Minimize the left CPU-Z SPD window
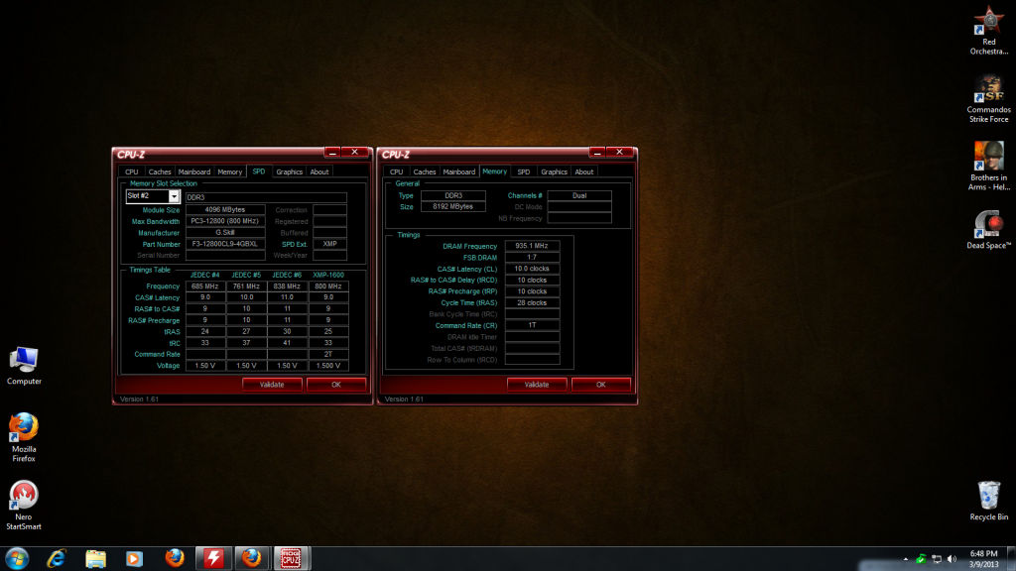Screen dimensions: 1016x571 332,152
